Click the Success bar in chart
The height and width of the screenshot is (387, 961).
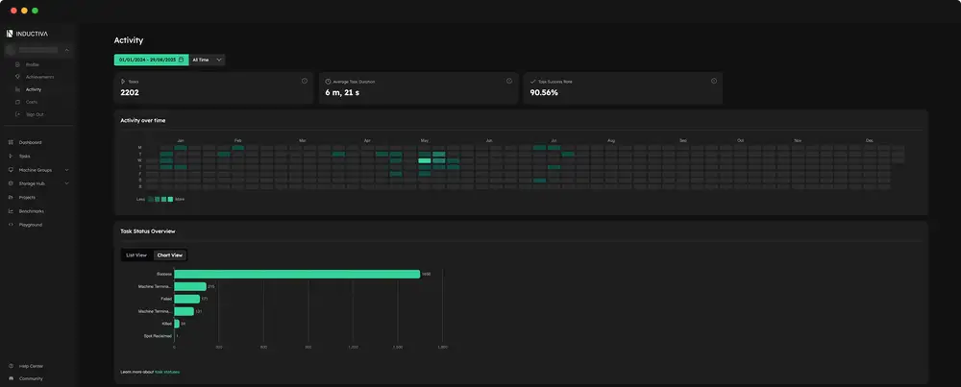[296, 274]
